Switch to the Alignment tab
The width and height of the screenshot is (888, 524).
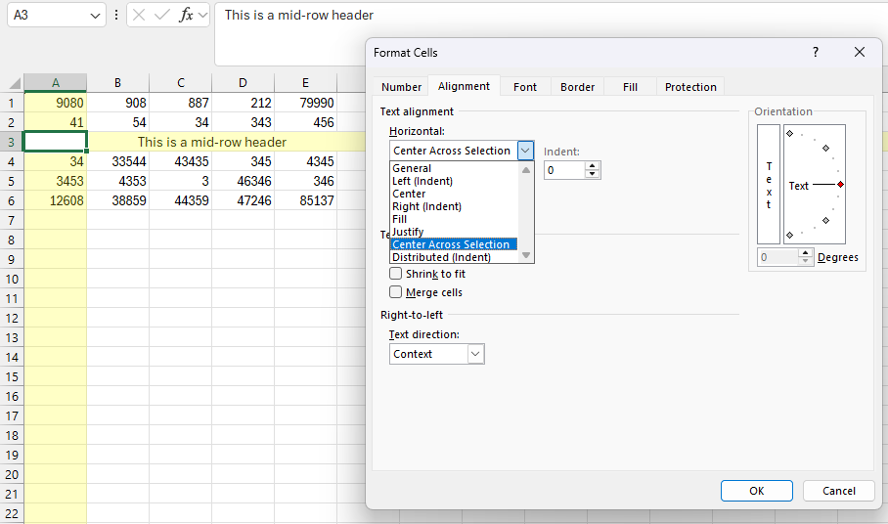[464, 86]
